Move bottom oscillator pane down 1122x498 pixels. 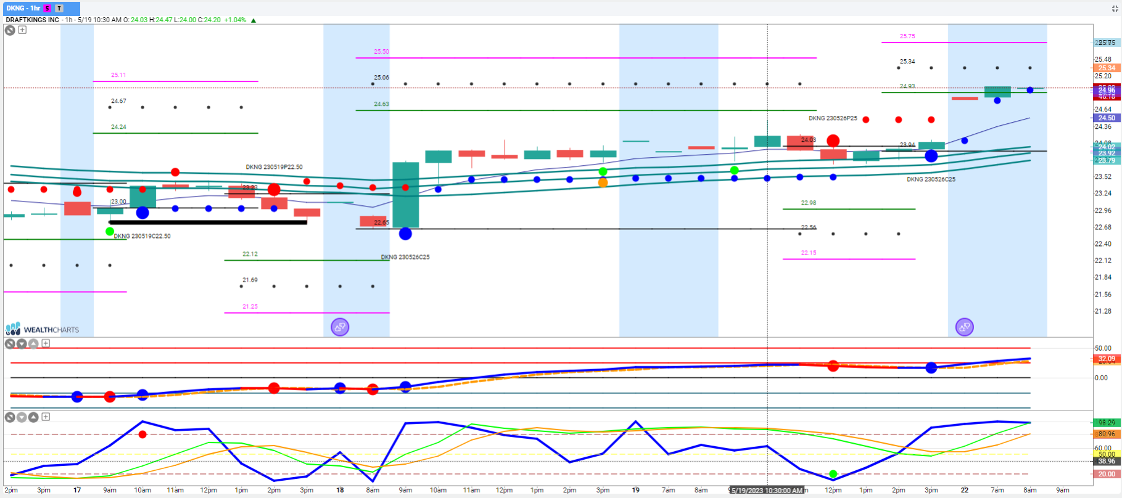click(22, 417)
